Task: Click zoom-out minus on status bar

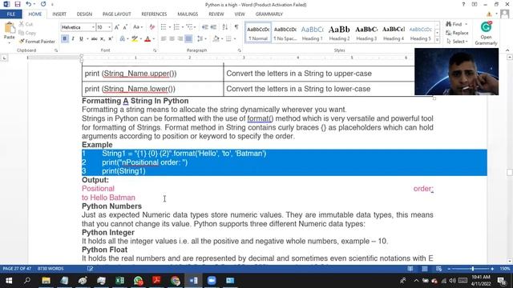Action: point(449,269)
